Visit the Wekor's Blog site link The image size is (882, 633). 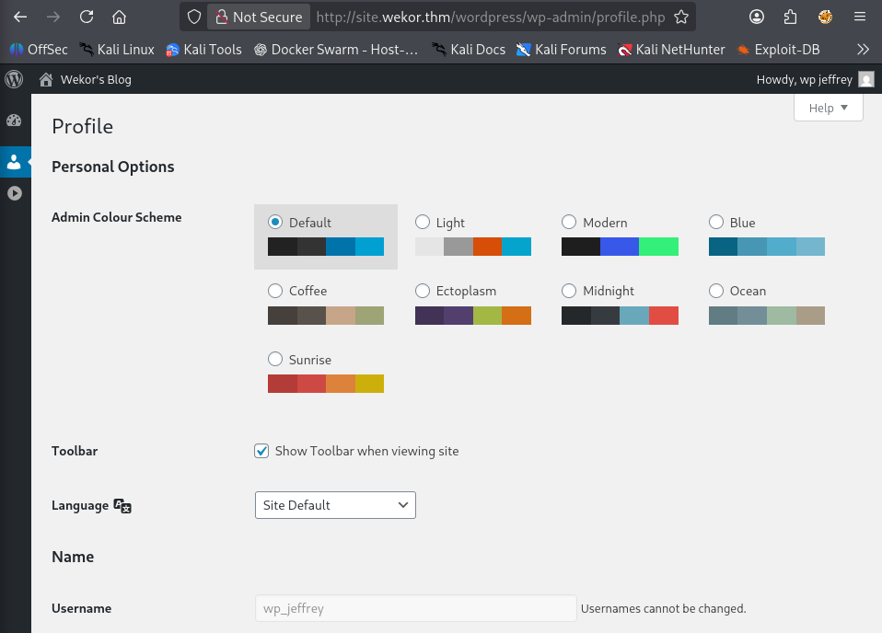85,79
